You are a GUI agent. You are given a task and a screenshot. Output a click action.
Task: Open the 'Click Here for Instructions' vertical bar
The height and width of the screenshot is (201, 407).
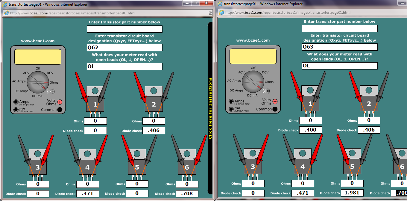pyautogui.click(x=210, y=108)
